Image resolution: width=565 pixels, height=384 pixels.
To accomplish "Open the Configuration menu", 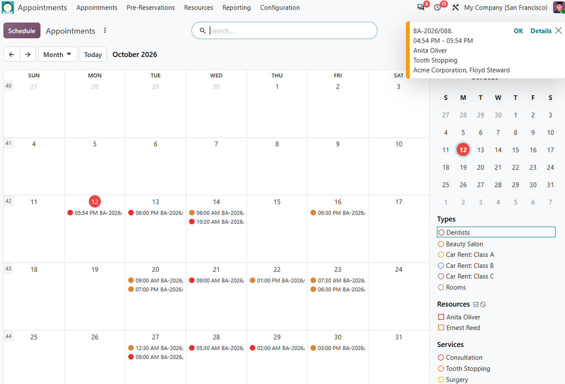I will pos(280,7).
